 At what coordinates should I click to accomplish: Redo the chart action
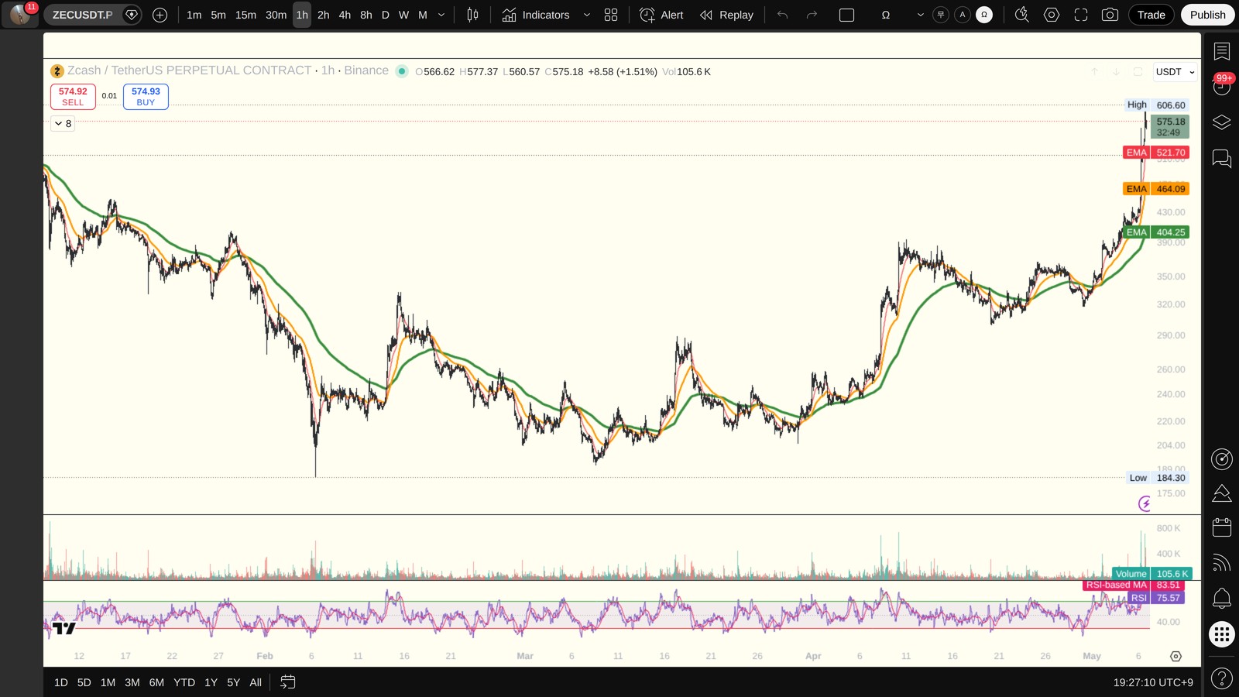coord(812,15)
